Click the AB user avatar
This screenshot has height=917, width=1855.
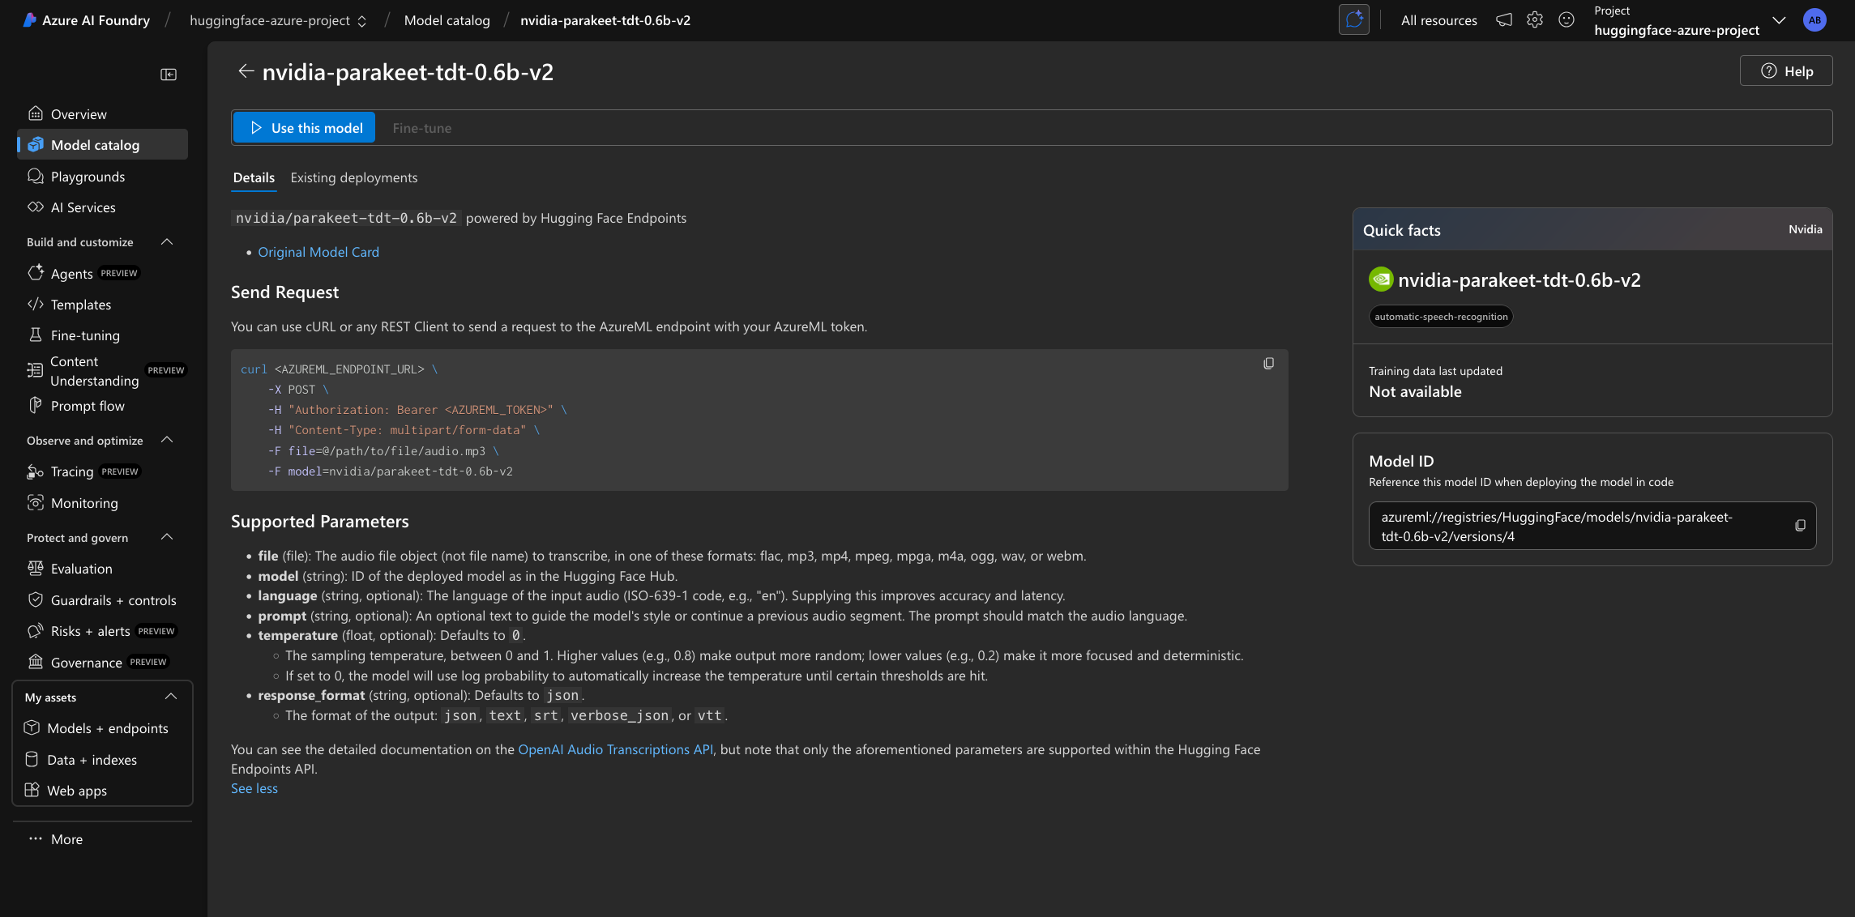click(x=1815, y=19)
